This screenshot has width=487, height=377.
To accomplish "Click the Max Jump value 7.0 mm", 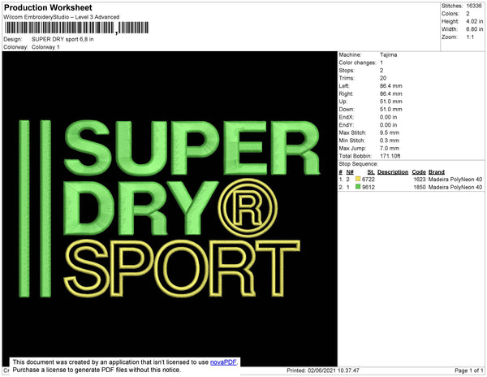I will (389, 148).
